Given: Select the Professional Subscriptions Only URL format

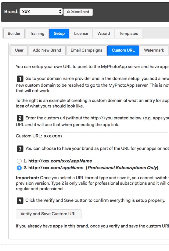Looking at the screenshot, I should (x=19, y=168).
